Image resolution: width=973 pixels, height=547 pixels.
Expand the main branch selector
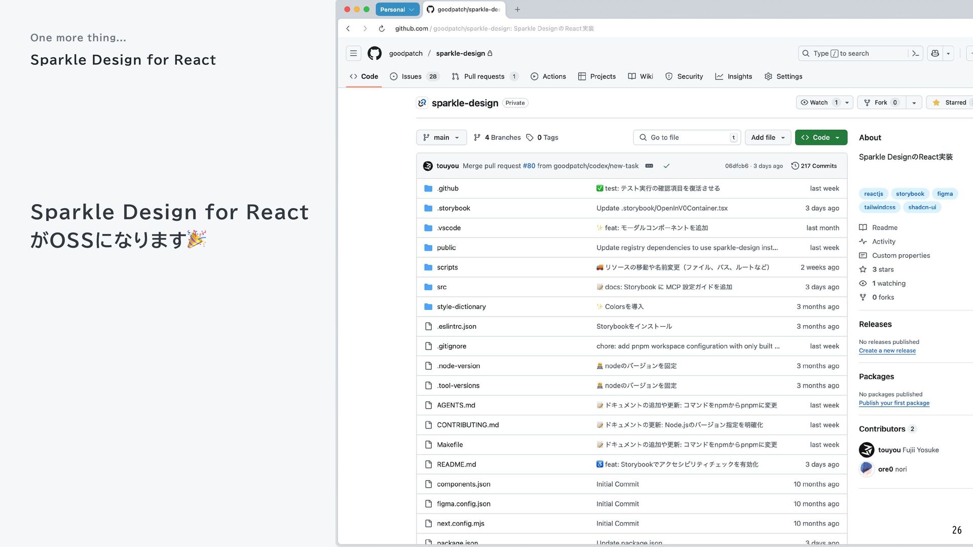441,137
